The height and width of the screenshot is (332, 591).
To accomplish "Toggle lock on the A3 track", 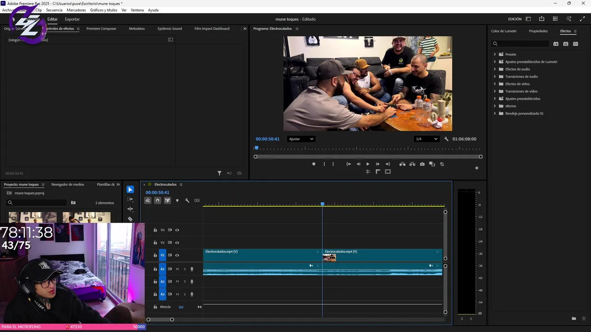I will [x=155, y=294].
